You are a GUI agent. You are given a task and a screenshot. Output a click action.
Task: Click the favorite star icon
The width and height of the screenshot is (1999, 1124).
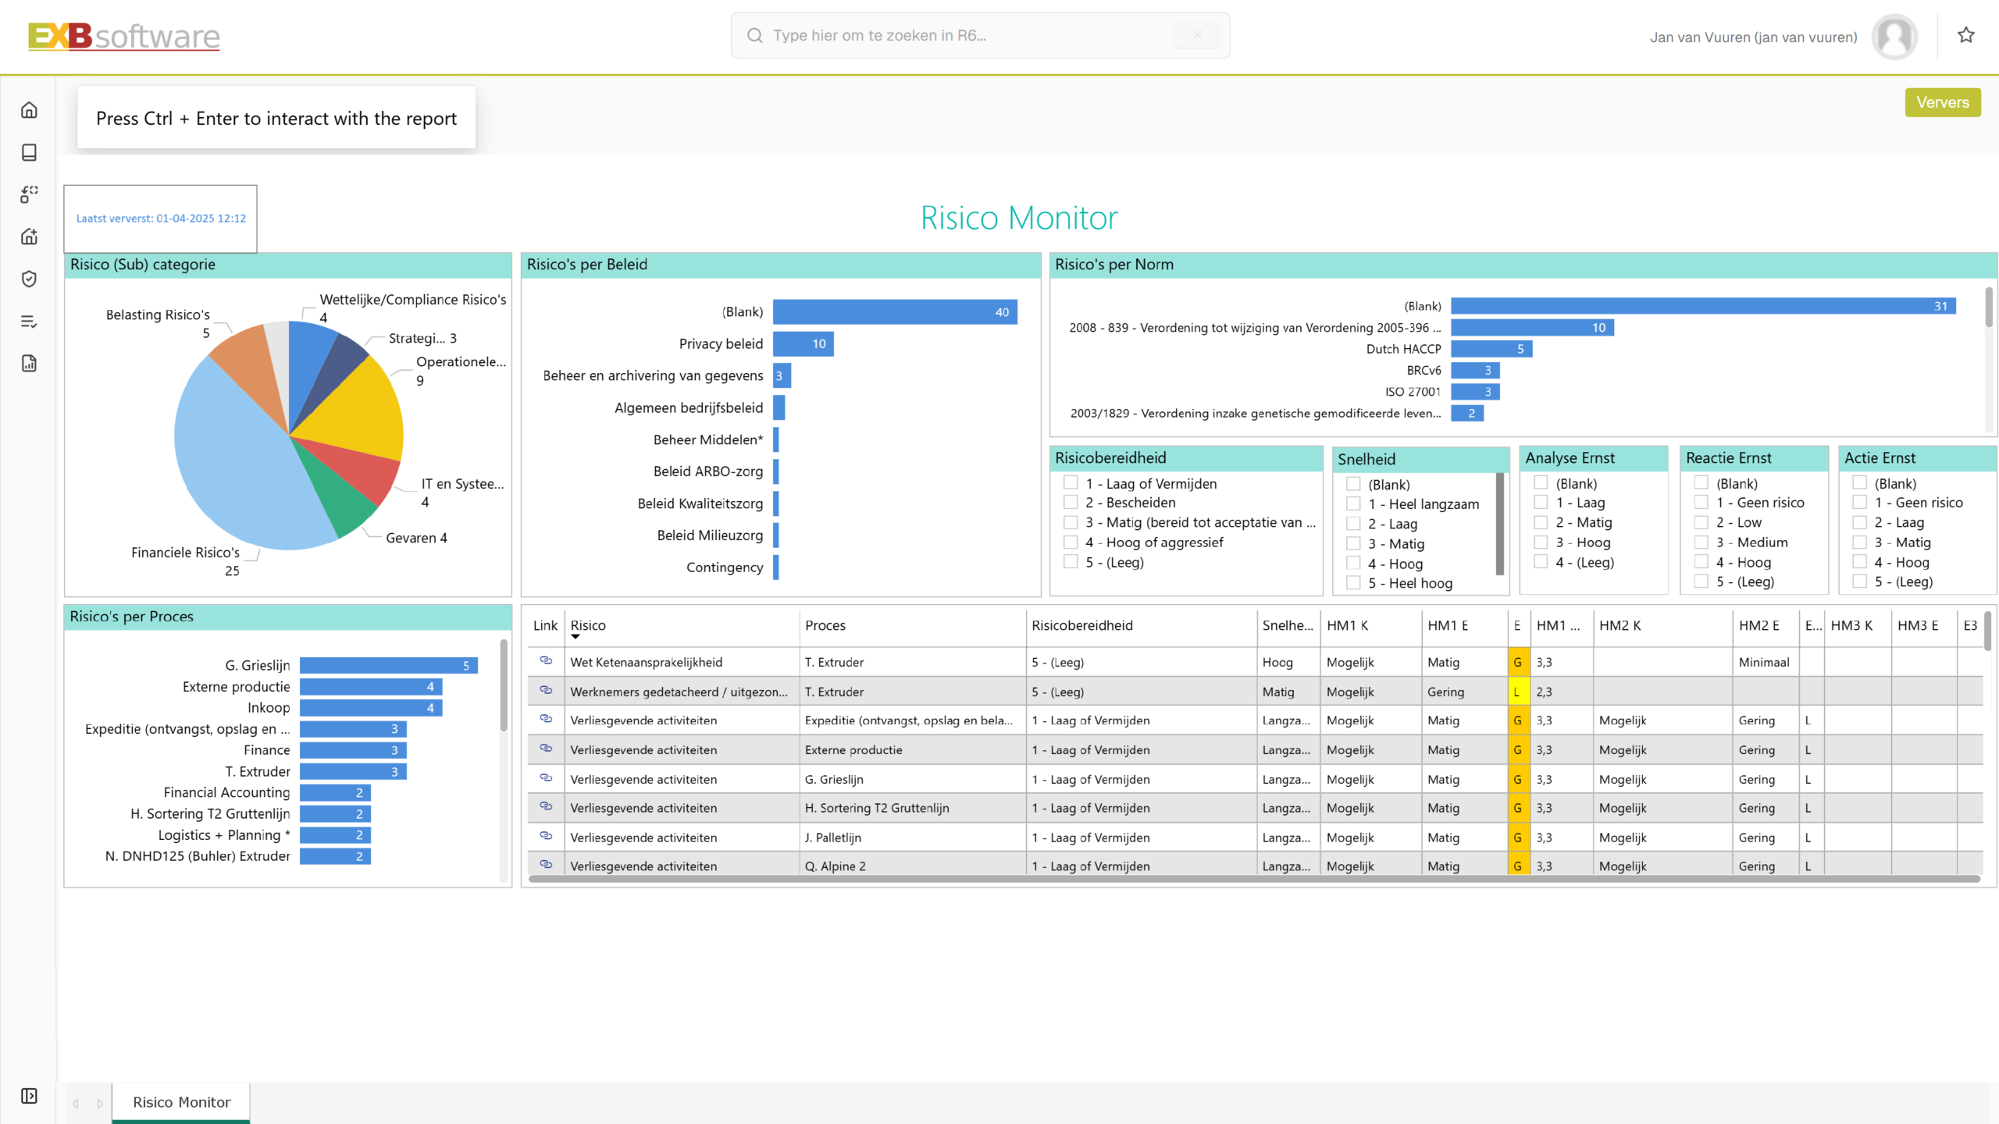(x=1965, y=35)
